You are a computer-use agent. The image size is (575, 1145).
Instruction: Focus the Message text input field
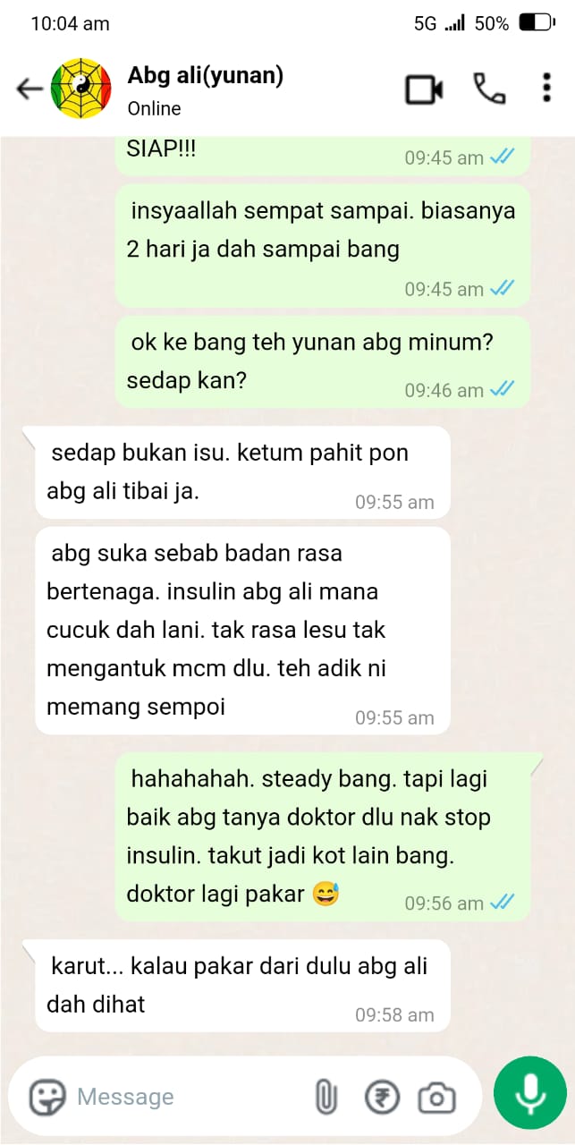(192, 1097)
